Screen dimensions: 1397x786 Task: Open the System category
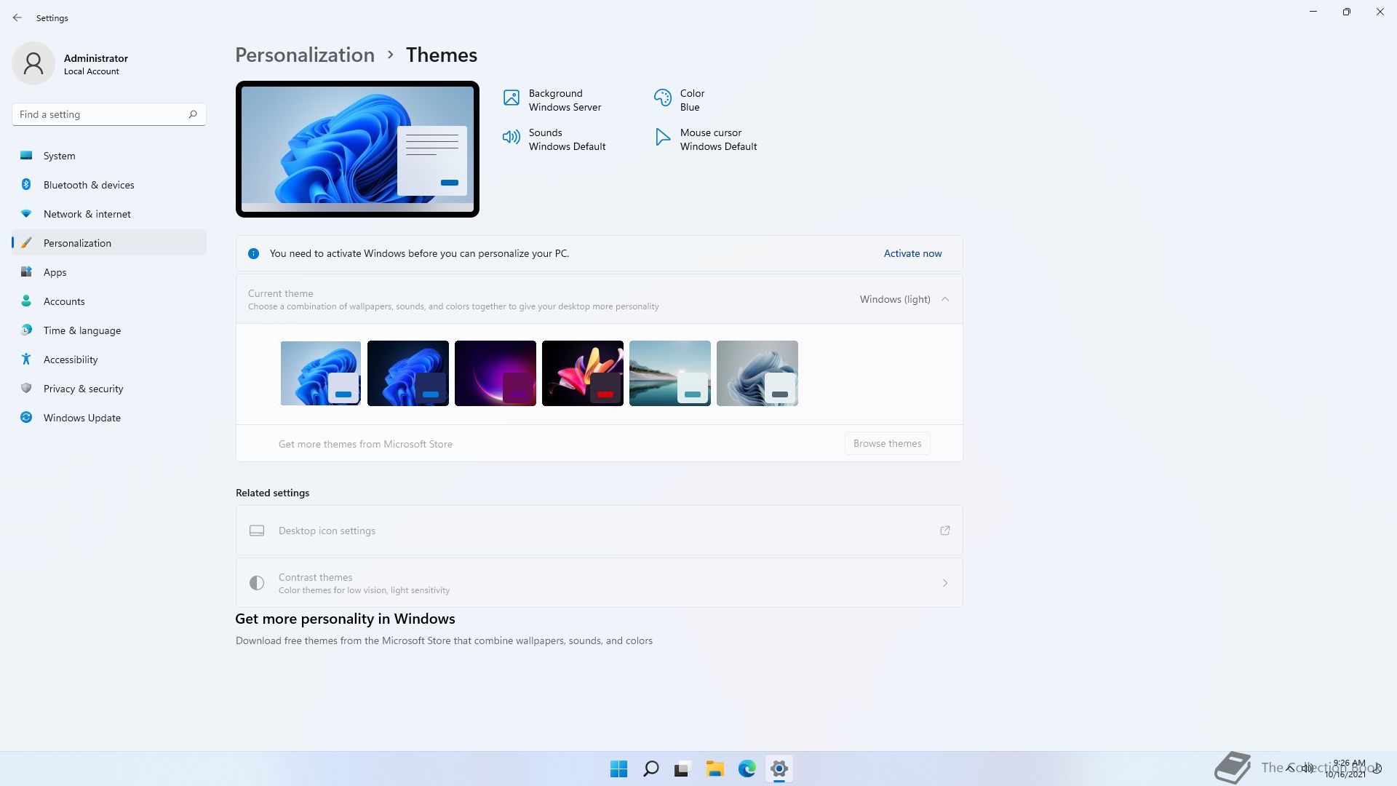click(109, 156)
